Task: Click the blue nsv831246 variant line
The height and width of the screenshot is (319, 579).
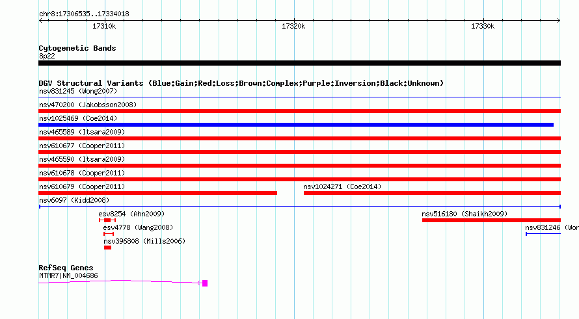Action: click(543, 234)
